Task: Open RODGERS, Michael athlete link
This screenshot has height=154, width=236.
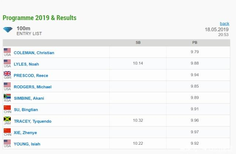Action: 32,87
